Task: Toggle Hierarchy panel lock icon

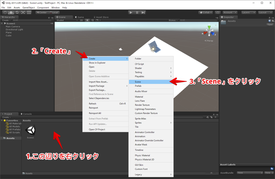Action: pos(49,17)
